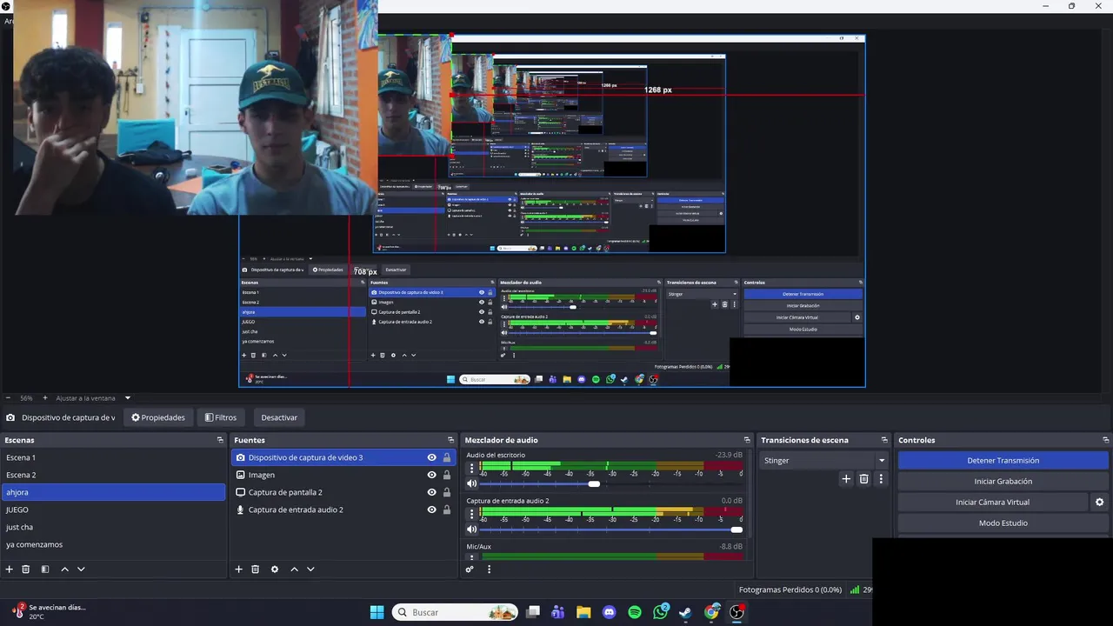Undock the Transiciones de escena panel
1113x626 pixels.
click(x=884, y=440)
